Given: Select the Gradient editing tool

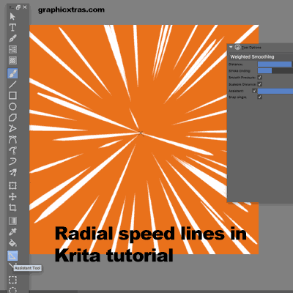Looking at the screenshot, I should point(12,49).
